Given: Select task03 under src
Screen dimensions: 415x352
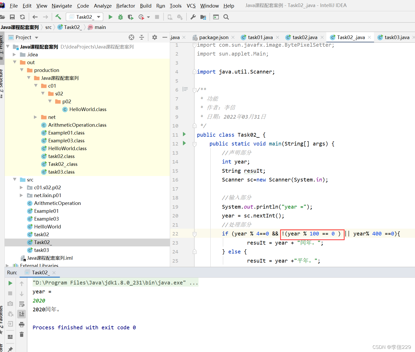Looking at the screenshot, I should [41, 250].
